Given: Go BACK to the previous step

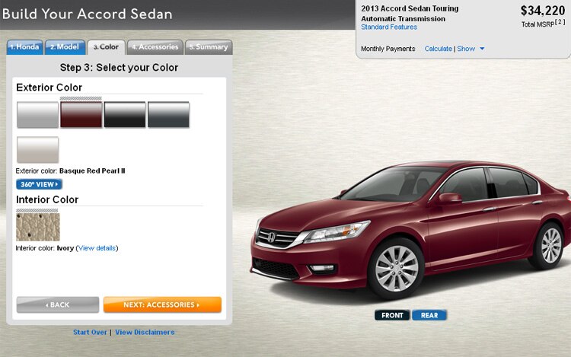Looking at the screenshot, I should (x=58, y=305).
